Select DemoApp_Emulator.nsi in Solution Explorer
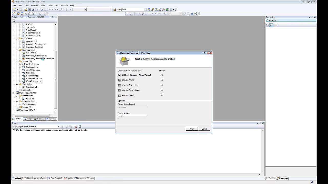The height and width of the screenshot is (184, 328). [35, 44]
